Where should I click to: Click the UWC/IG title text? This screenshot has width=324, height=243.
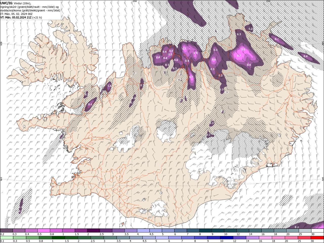(6, 3)
